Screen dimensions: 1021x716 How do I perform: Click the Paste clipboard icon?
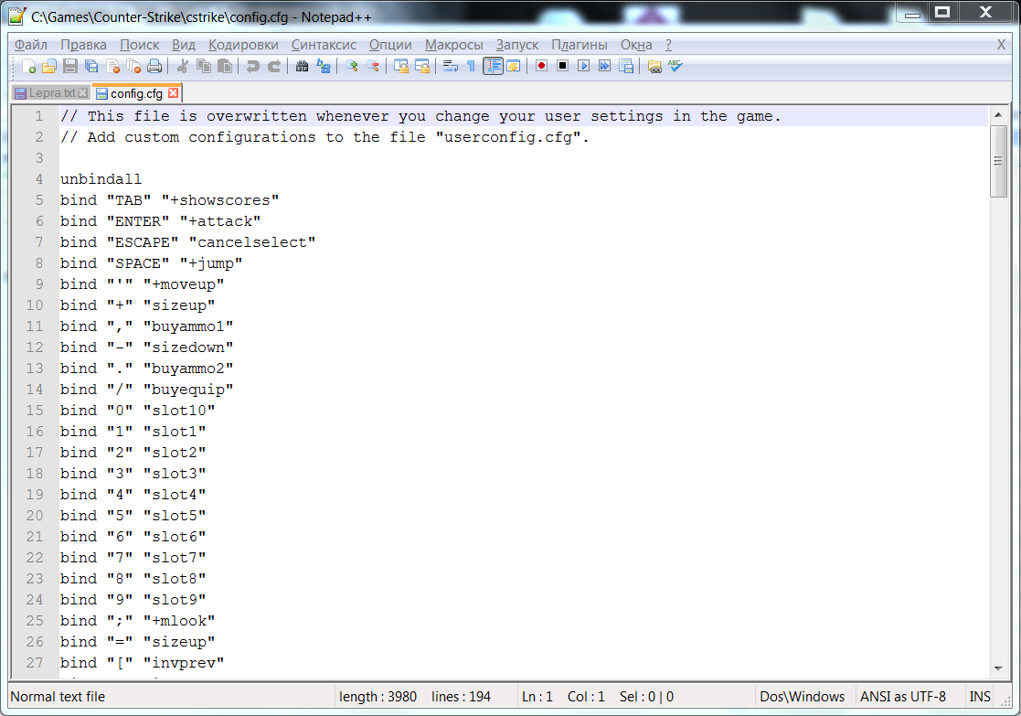pyautogui.click(x=225, y=67)
